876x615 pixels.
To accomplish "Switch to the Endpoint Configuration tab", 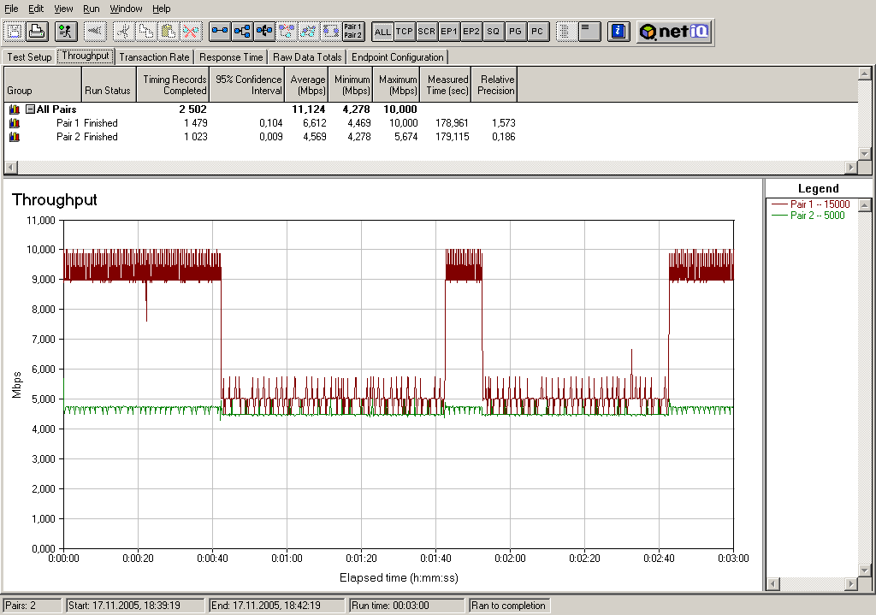I will (x=398, y=57).
